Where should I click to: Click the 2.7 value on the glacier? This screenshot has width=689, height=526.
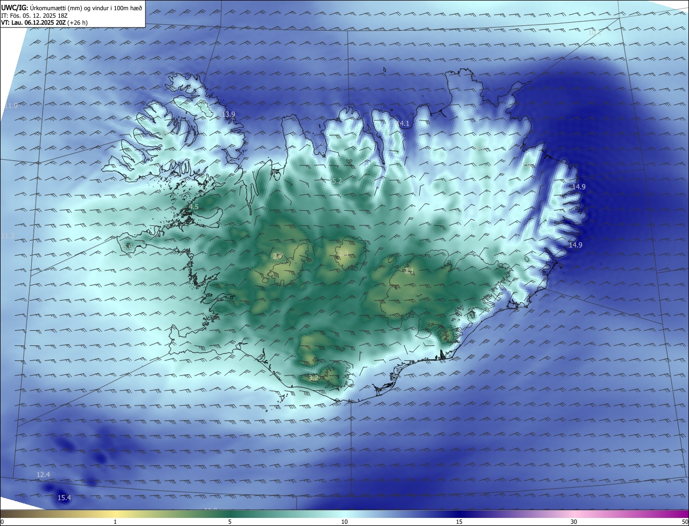pyautogui.click(x=278, y=257)
